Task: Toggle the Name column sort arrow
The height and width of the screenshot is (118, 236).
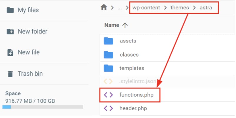Action: coord(125,25)
